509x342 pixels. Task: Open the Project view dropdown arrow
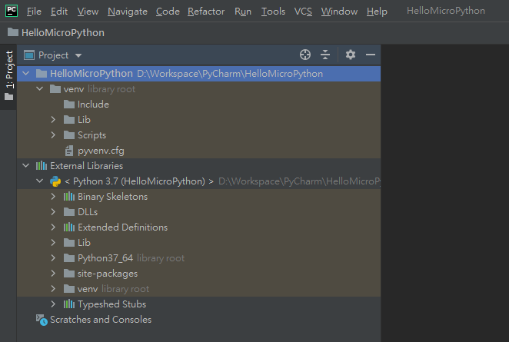tap(78, 55)
